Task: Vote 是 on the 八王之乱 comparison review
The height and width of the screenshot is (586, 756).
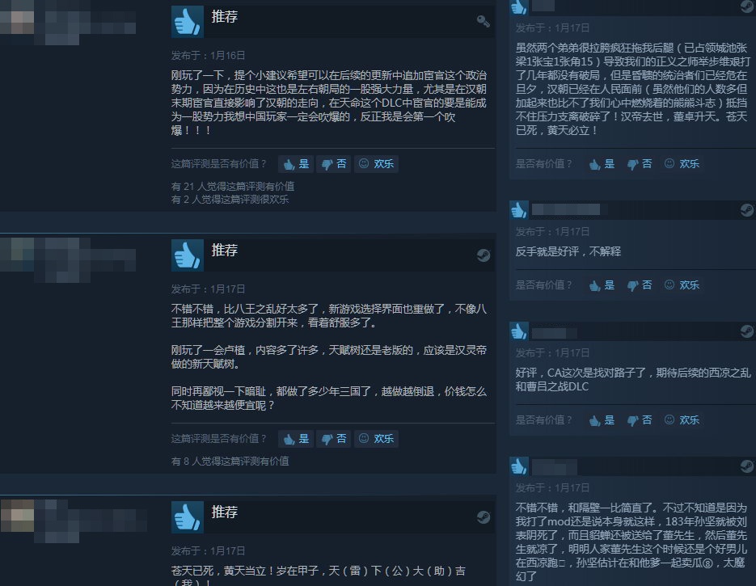Action: click(296, 439)
